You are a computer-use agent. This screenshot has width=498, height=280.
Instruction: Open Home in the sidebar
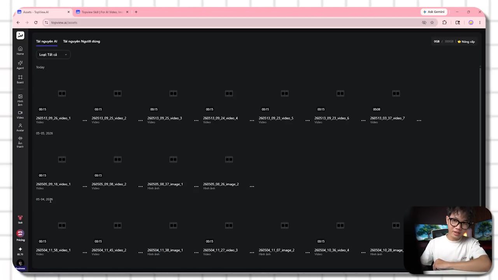pyautogui.click(x=20, y=51)
